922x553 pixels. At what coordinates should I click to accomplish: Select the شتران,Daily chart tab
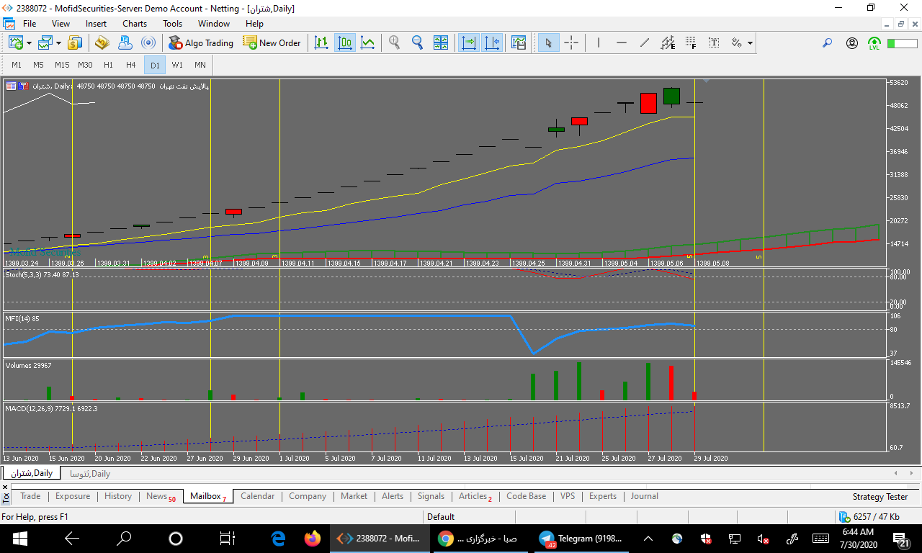tap(31, 473)
